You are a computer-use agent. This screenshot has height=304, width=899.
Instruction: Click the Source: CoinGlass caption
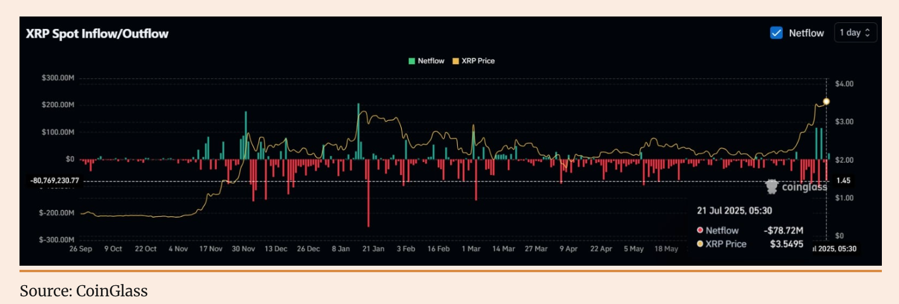click(83, 291)
